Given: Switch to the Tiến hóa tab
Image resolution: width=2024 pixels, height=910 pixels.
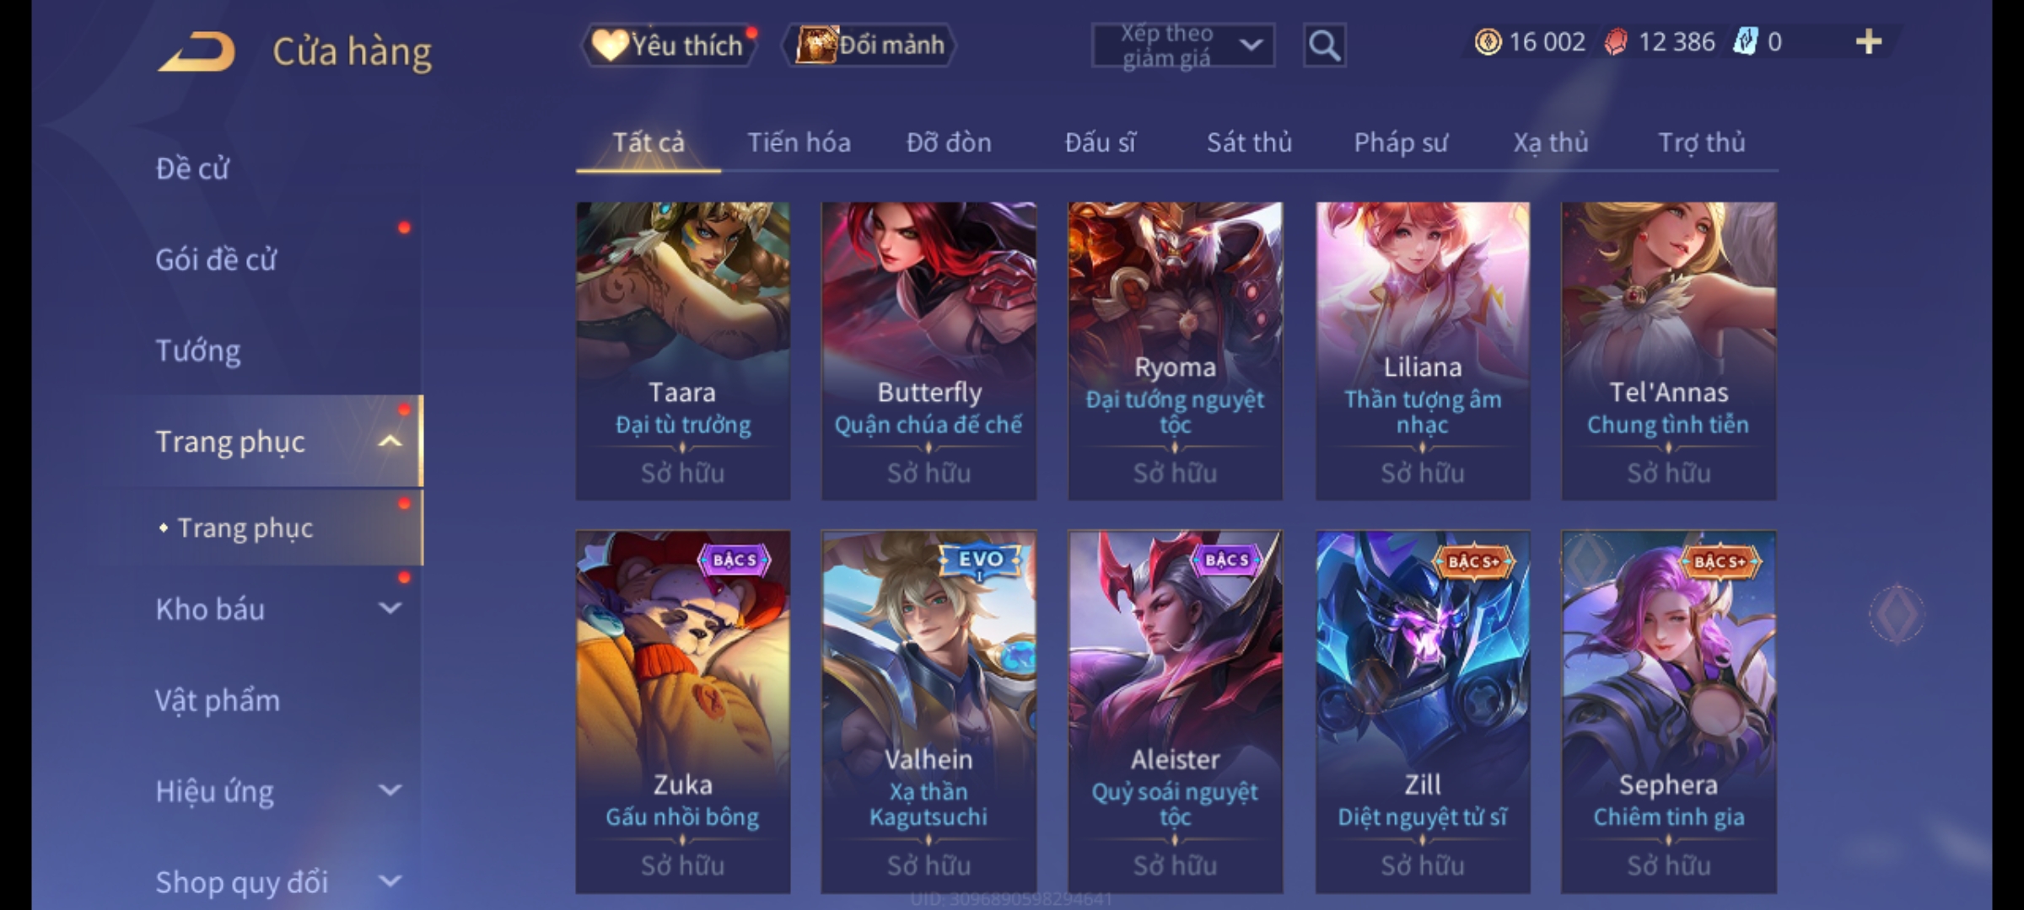Looking at the screenshot, I should (799, 143).
